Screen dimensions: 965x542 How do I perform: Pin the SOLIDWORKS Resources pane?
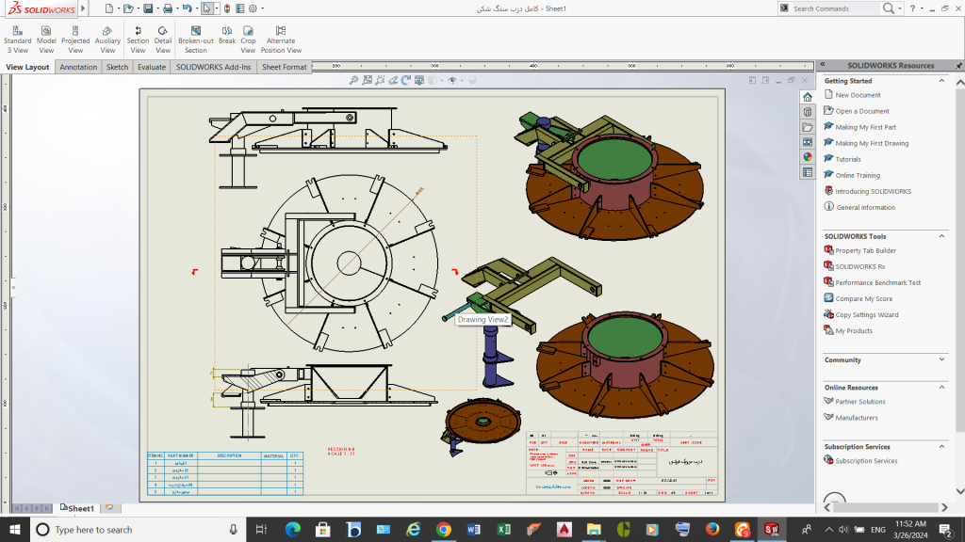[958, 65]
